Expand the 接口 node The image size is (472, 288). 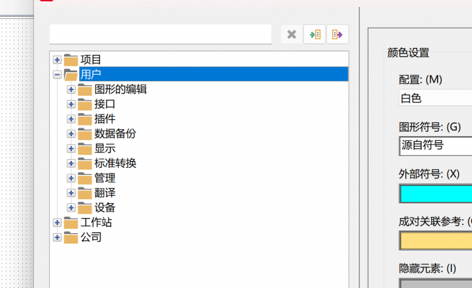(x=71, y=104)
